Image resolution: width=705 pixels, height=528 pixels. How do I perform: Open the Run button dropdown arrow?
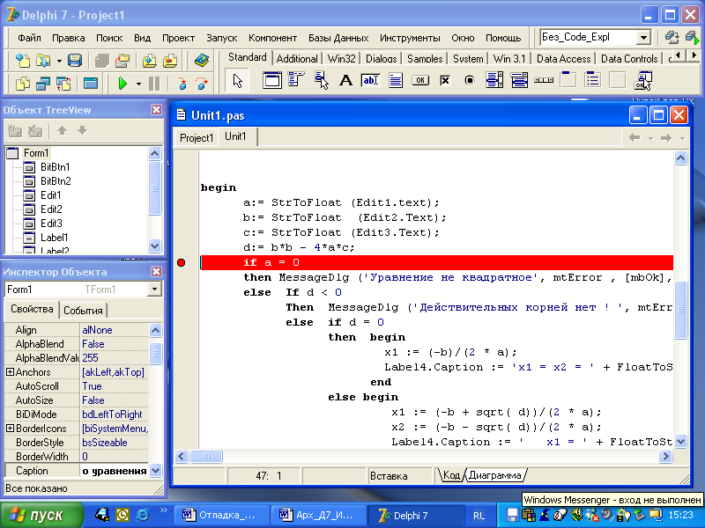(x=138, y=84)
